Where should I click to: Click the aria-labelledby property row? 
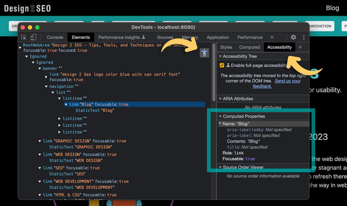point(259,130)
